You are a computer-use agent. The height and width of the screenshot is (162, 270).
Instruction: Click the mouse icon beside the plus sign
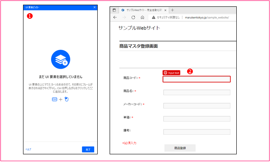tap(67, 99)
